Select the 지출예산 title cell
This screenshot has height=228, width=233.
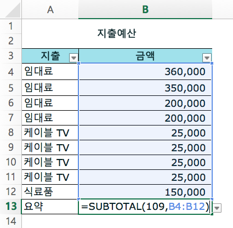pyautogui.click(x=117, y=33)
